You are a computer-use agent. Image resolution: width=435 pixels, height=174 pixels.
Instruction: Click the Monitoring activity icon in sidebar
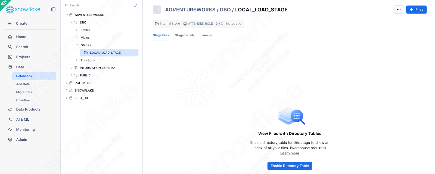pos(10,130)
